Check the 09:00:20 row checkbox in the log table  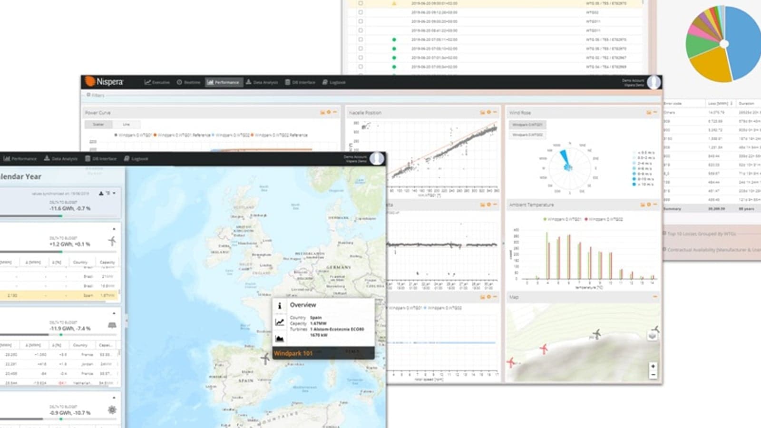(x=361, y=21)
